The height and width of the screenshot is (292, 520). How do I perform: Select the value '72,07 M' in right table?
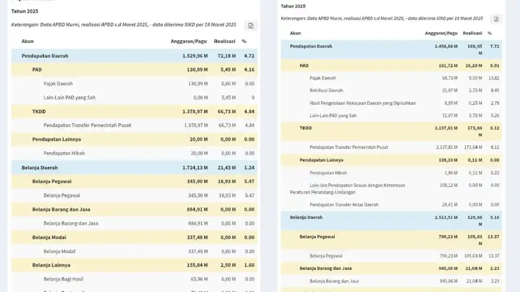(449, 116)
